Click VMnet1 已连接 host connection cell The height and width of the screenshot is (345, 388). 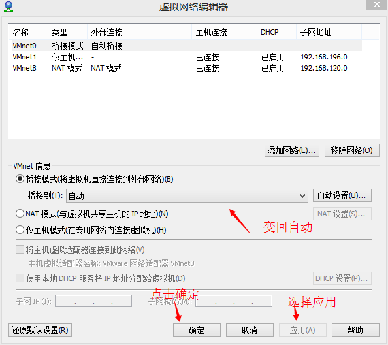click(208, 57)
